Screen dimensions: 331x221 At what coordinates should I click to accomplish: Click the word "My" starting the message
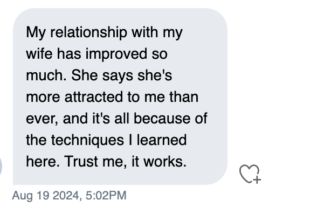pos(36,33)
